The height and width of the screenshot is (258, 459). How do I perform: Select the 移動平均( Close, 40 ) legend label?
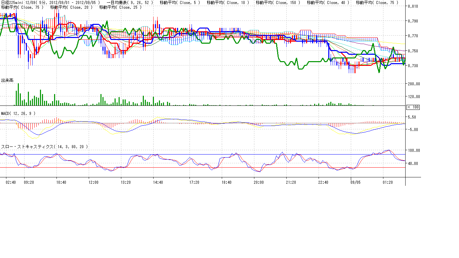coord(328,2)
